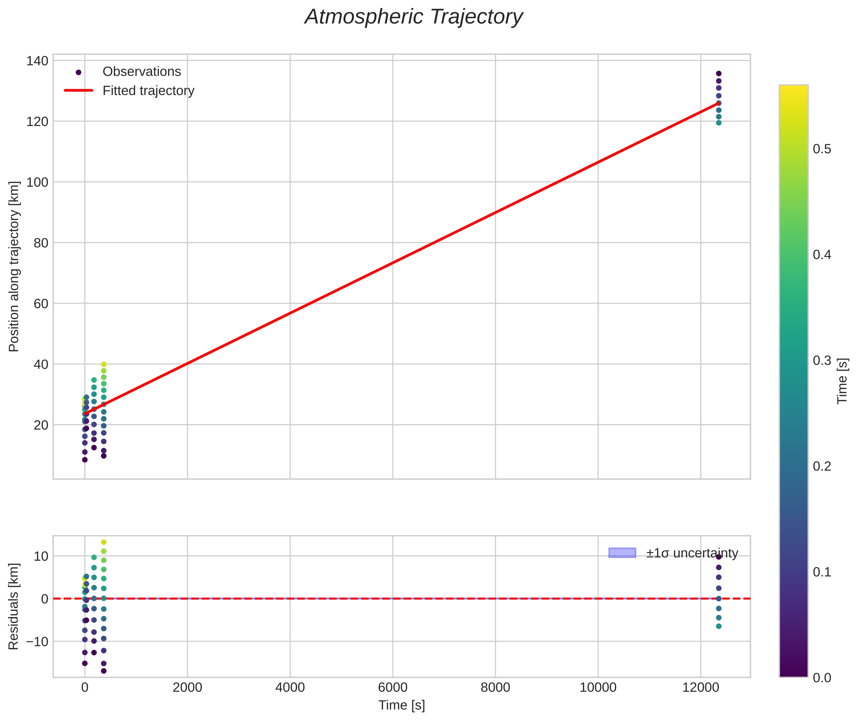
Task: Click the ±1σ uncertainty legend text
Action: point(692,554)
